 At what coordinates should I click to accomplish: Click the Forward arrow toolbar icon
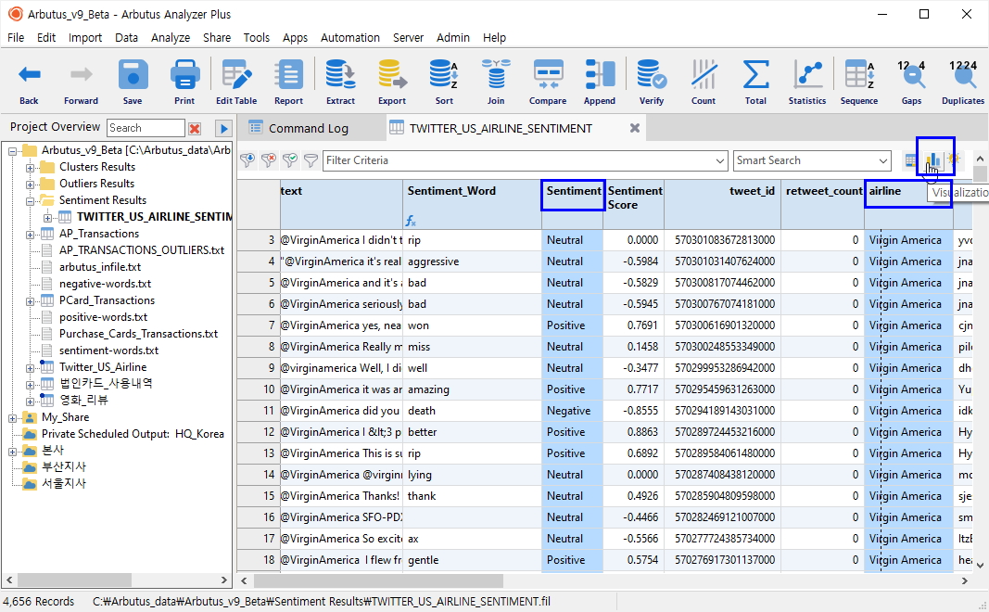click(81, 75)
